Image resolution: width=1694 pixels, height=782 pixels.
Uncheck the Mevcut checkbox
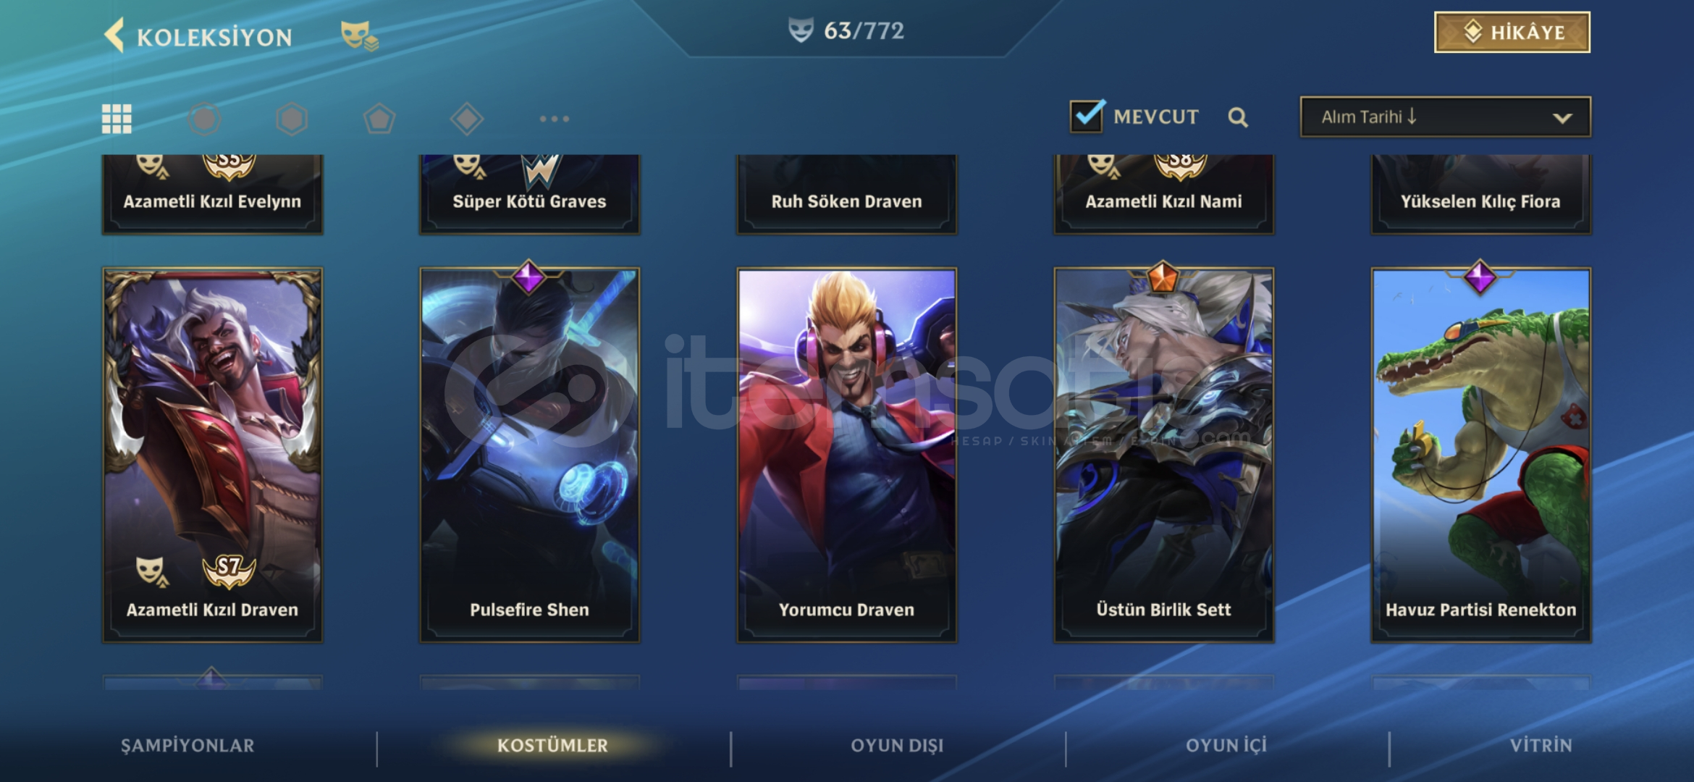pos(1087,116)
